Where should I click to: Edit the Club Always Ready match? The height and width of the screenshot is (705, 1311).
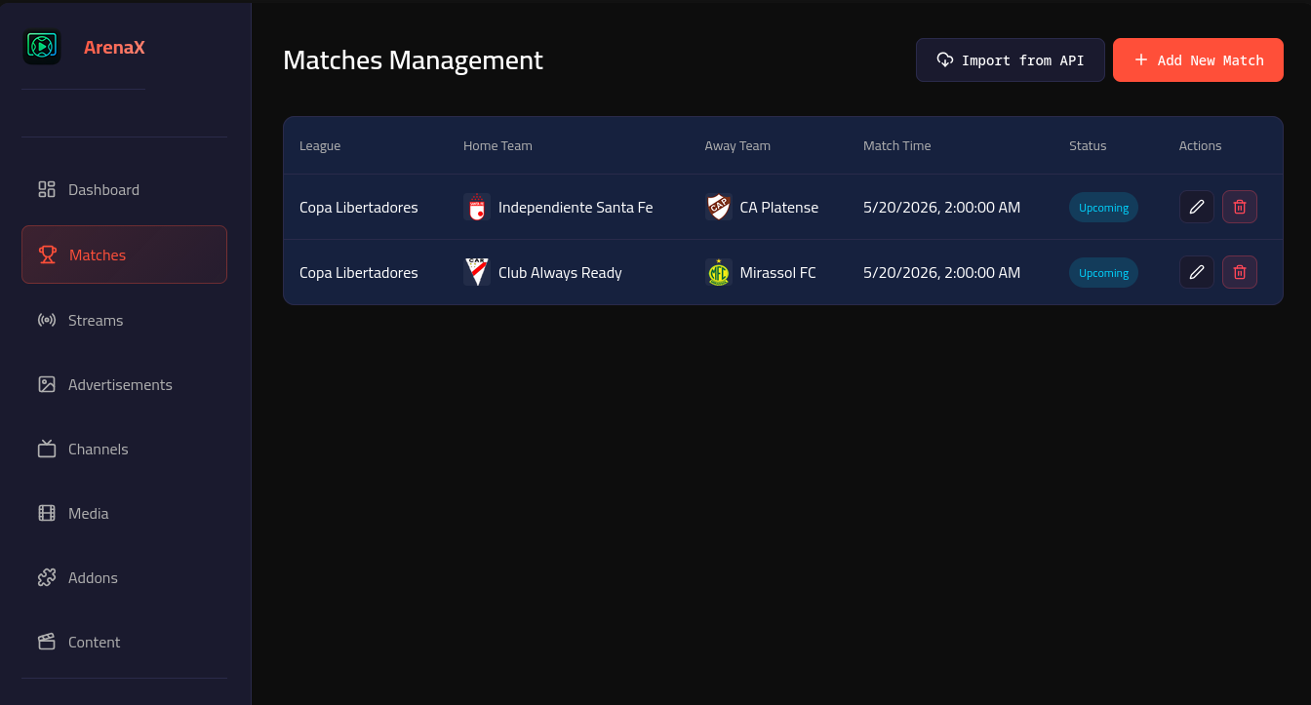coord(1197,272)
